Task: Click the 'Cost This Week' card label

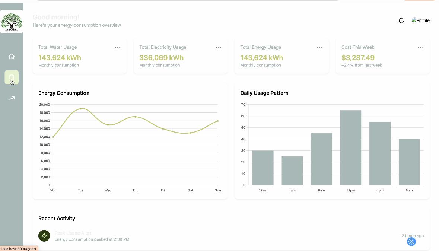Action: pyautogui.click(x=358, y=47)
